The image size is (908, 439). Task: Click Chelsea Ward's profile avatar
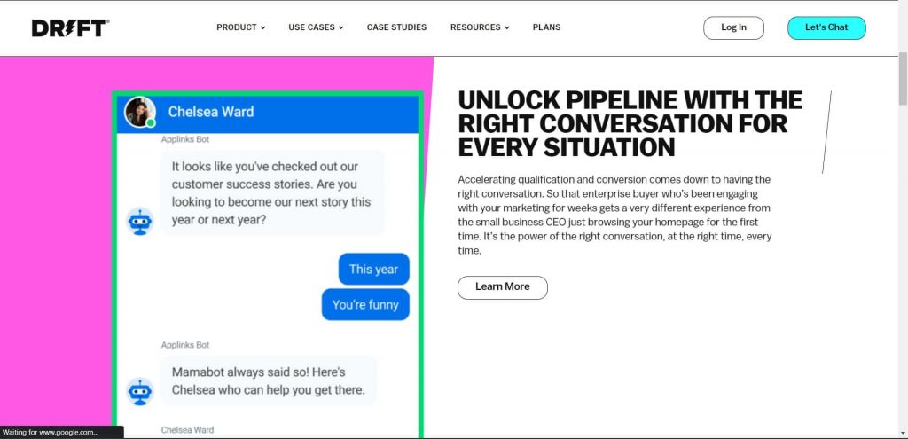point(139,112)
